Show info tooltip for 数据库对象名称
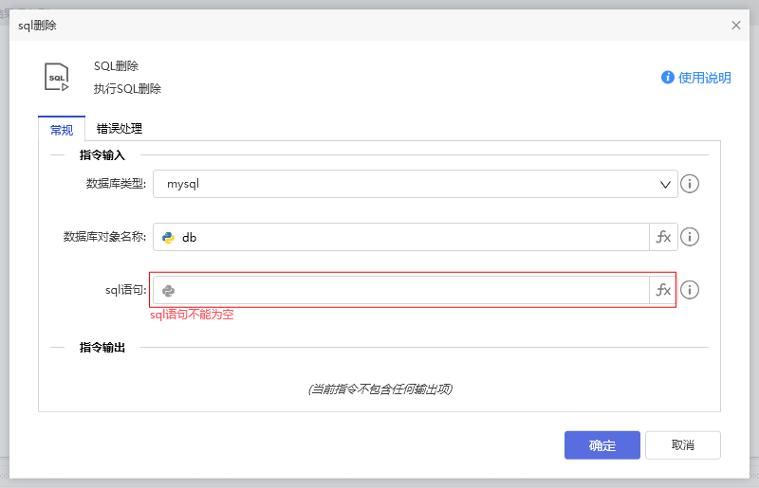The image size is (759, 488). point(691,238)
